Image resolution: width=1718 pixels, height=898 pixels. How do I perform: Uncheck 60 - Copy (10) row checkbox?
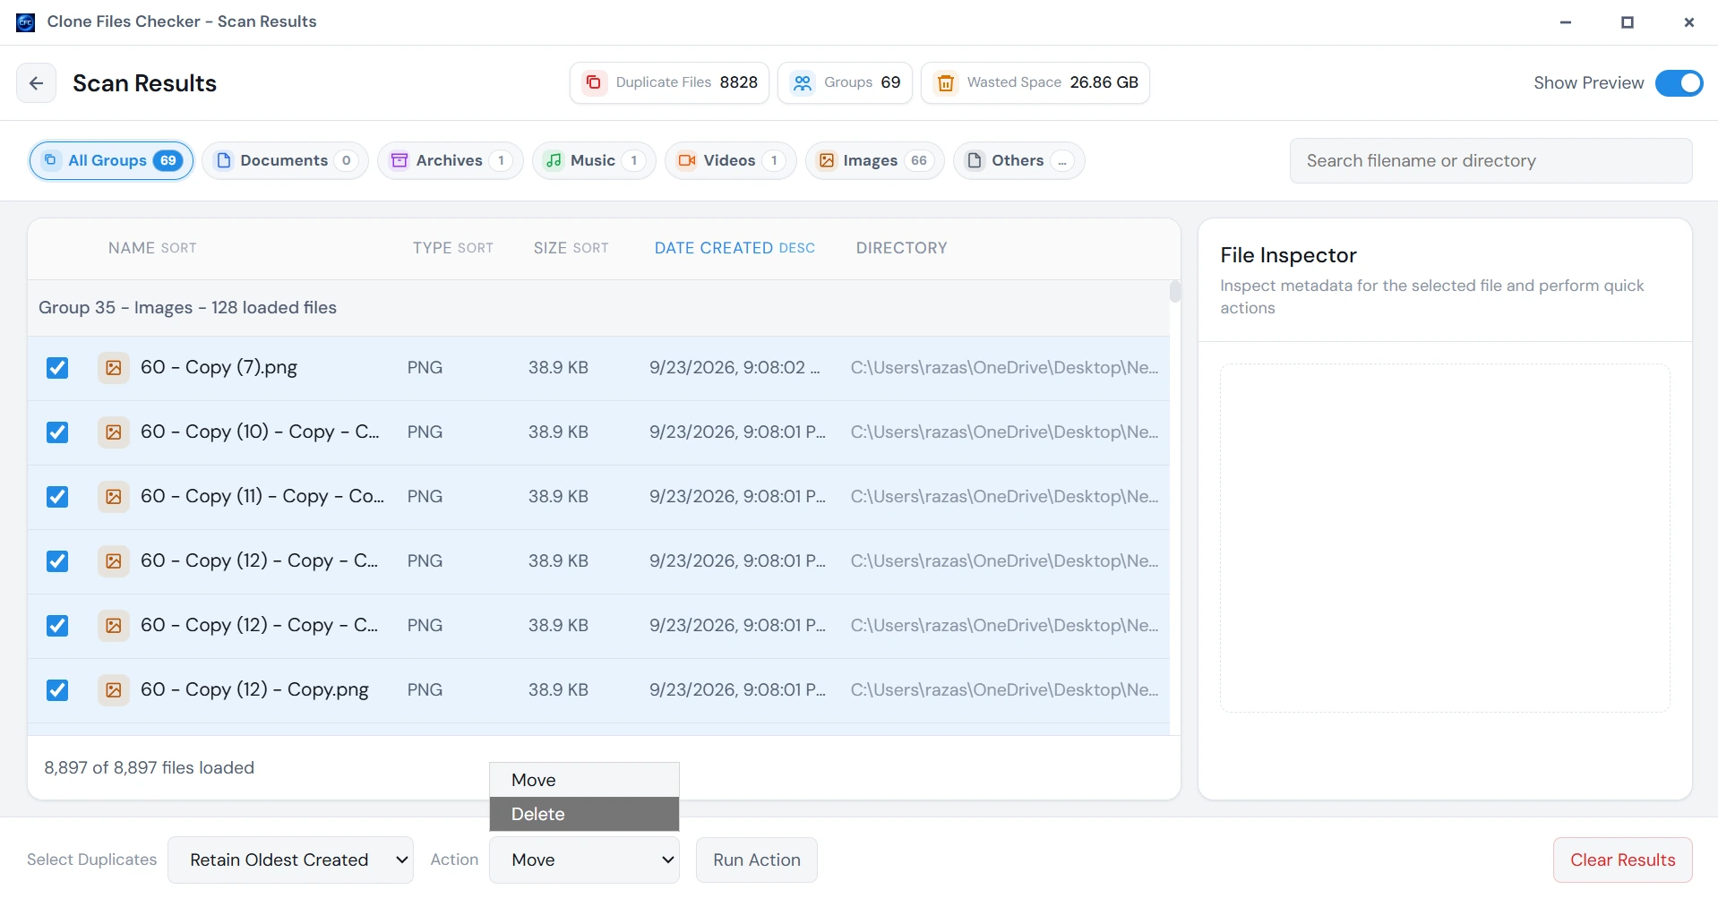[57, 432]
